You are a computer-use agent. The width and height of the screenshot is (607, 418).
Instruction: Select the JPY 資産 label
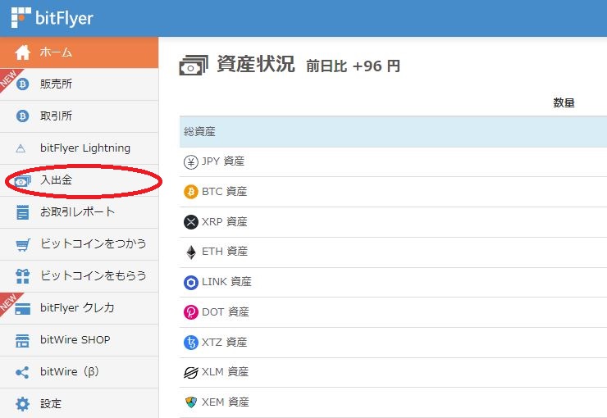[223, 161]
